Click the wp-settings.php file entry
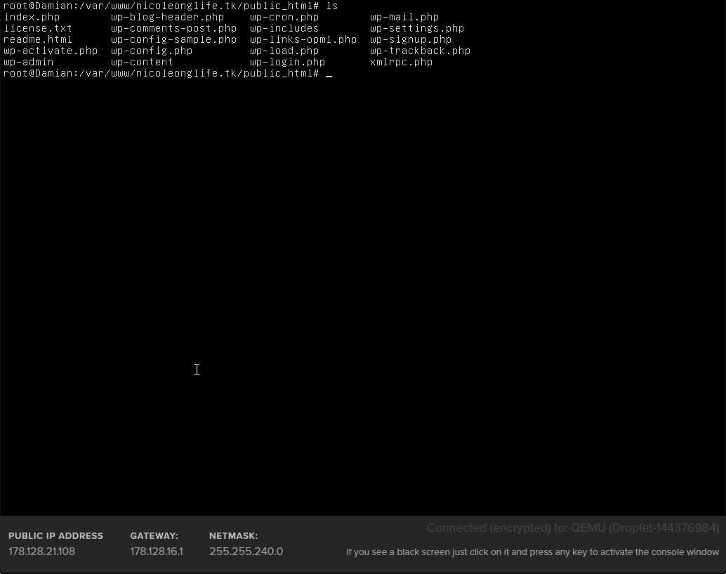 point(417,28)
